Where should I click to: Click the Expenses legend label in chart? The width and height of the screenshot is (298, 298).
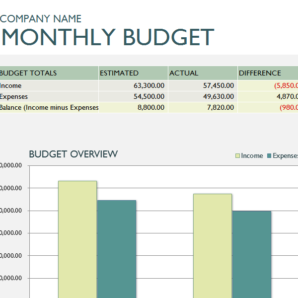click(x=285, y=156)
